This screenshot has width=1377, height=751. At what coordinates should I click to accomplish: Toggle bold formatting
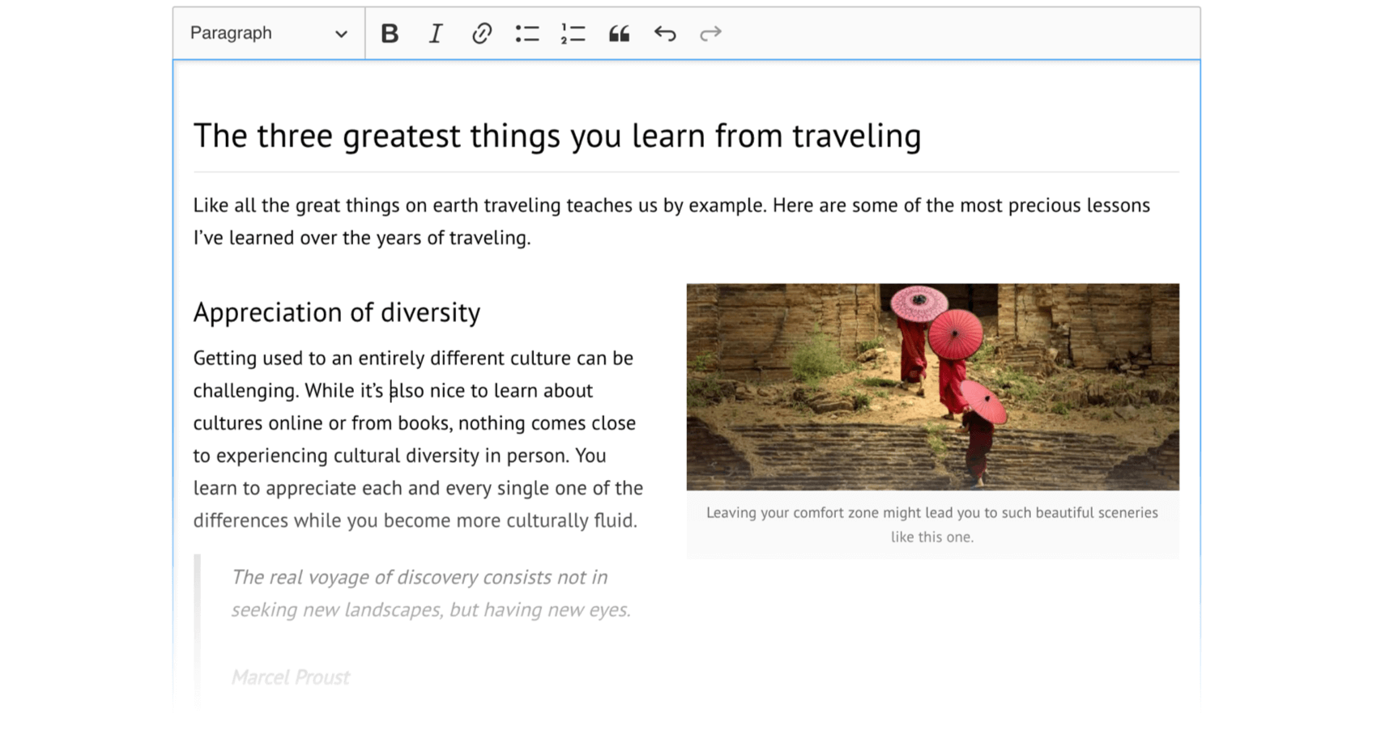(390, 33)
